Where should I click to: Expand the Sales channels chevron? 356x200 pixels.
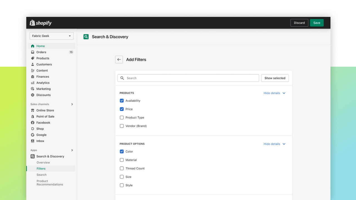pyautogui.click(x=72, y=104)
